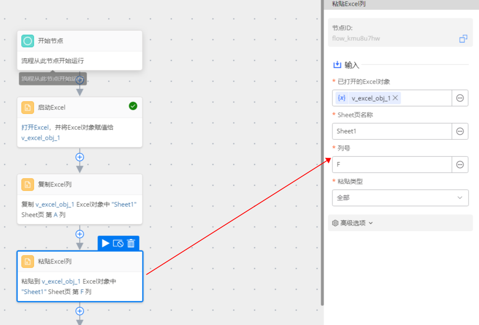The width and height of the screenshot is (479, 325).
Task: Click the 打开Excel link in 启动Excel node
Action: tap(35, 127)
